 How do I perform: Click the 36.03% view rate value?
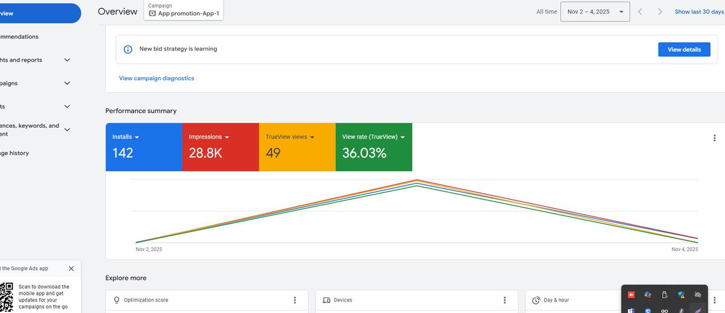364,153
